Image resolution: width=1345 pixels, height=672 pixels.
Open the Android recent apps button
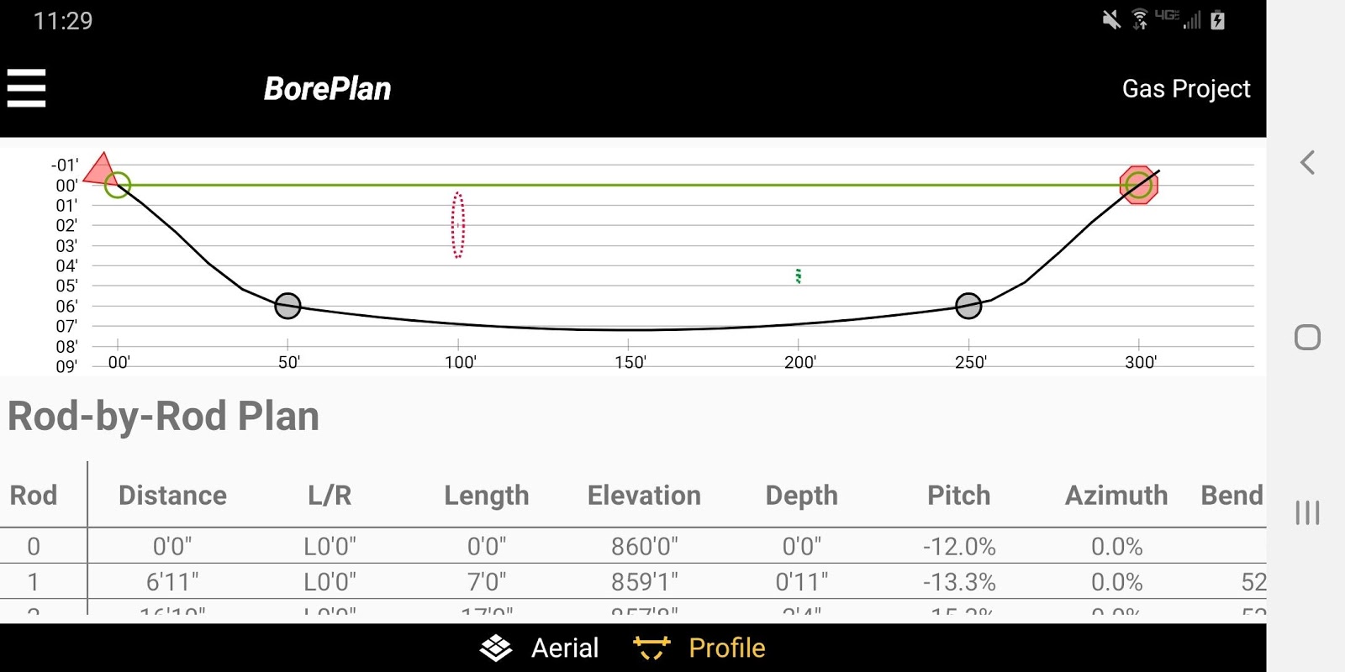point(1307,512)
